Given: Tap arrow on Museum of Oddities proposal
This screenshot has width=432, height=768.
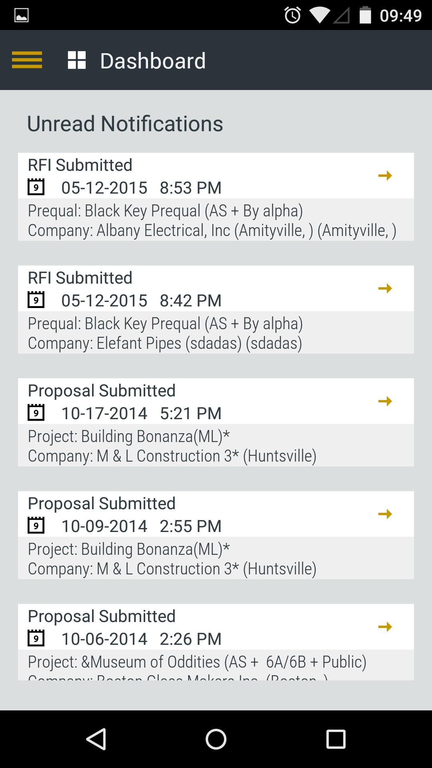Looking at the screenshot, I should tap(385, 627).
